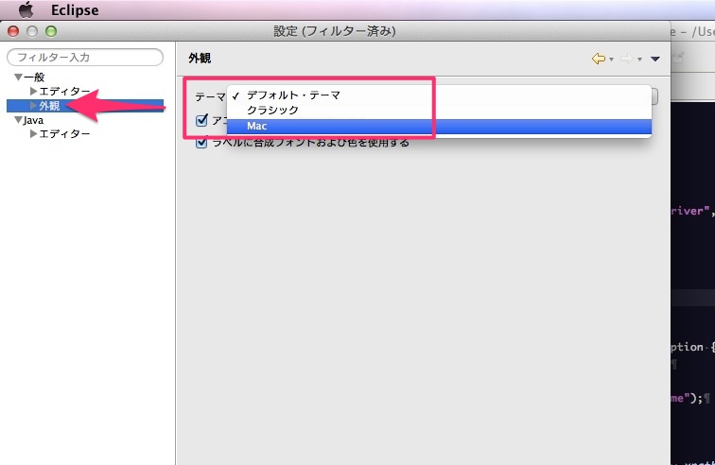Open forward history dropdown arrow
The width and height of the screenshot is (715, 465).
(639, 60)
